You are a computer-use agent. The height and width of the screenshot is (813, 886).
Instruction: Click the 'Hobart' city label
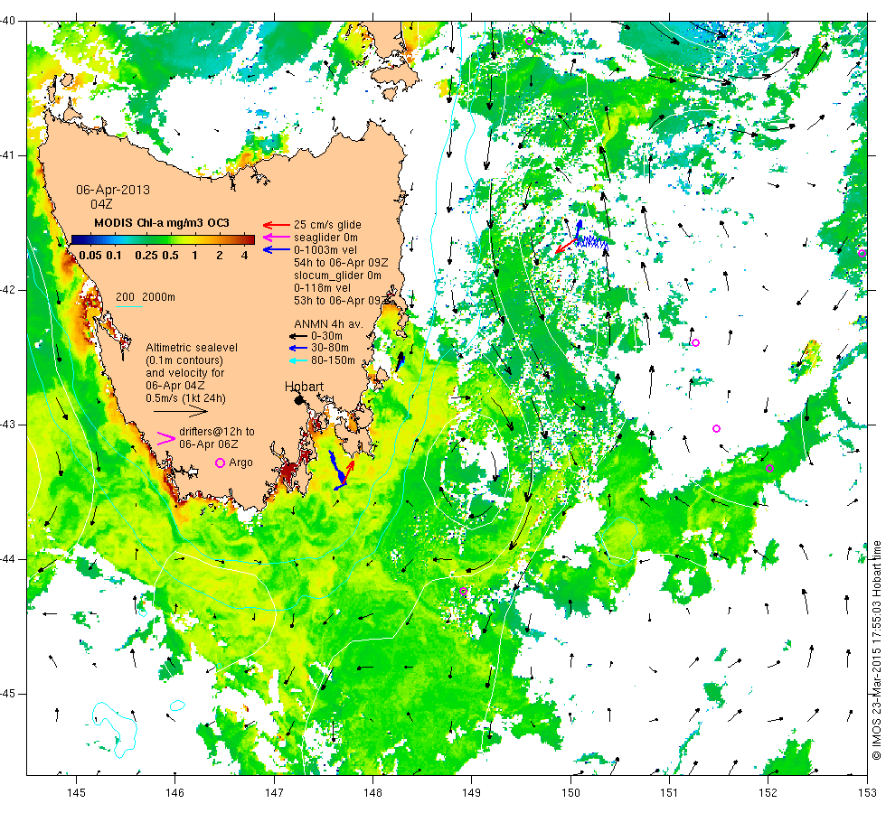click(x=304, y=387)
